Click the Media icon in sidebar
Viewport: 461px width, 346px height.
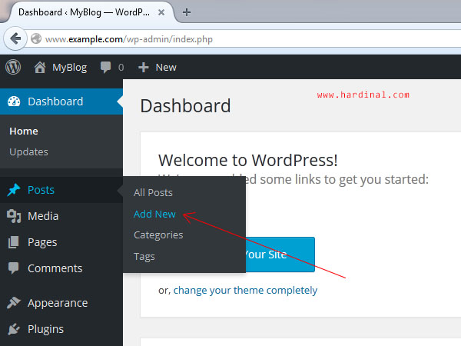coord(14,216)
